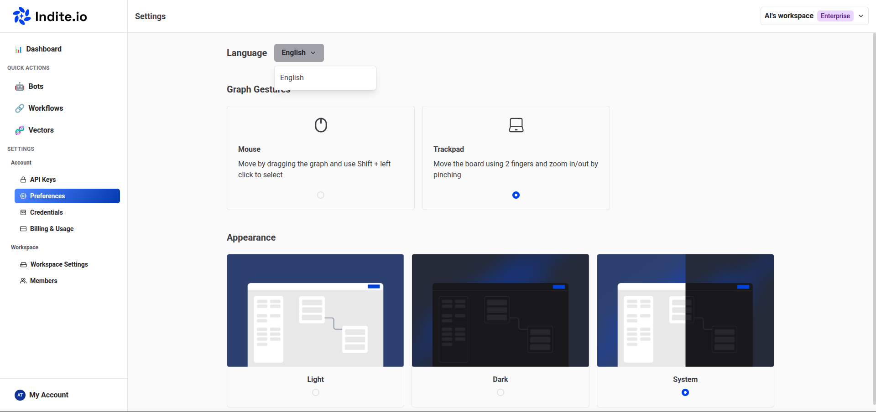
Task: Click the Dashboard chart icon
Action: point(18,49)
